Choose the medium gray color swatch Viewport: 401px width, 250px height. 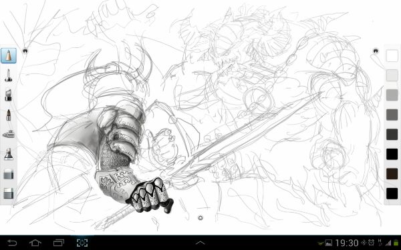(x=392, y=95)
